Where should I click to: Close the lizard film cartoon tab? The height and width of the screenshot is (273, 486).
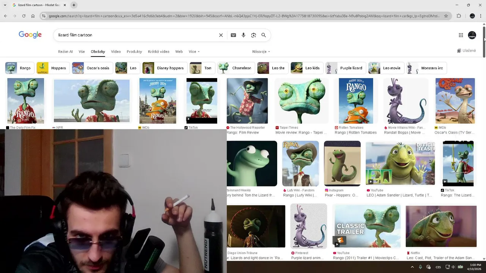point(65,5)
